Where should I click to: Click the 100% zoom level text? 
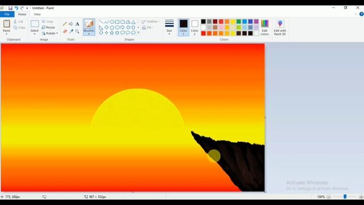tap(321, 196)
